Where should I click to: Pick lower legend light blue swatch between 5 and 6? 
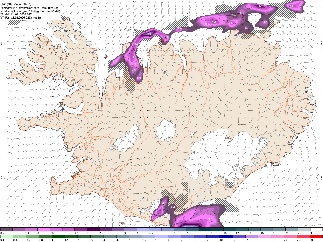161,236
